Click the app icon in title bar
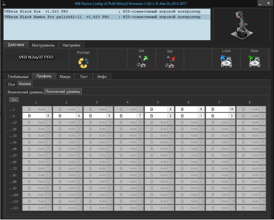Viewport: 274px width, 220px height. (4, 3)
